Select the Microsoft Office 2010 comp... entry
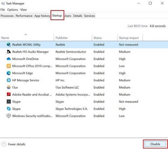This screenshot has height=150, width=168. [x=32, y=66]
